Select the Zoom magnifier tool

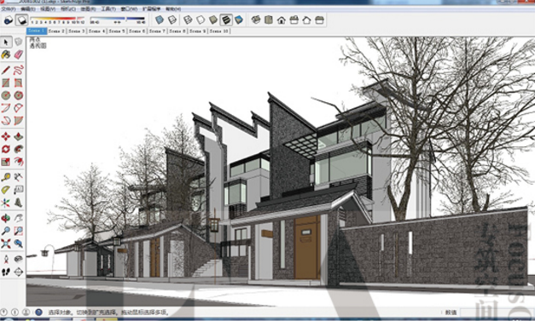(x=6, y=231)
